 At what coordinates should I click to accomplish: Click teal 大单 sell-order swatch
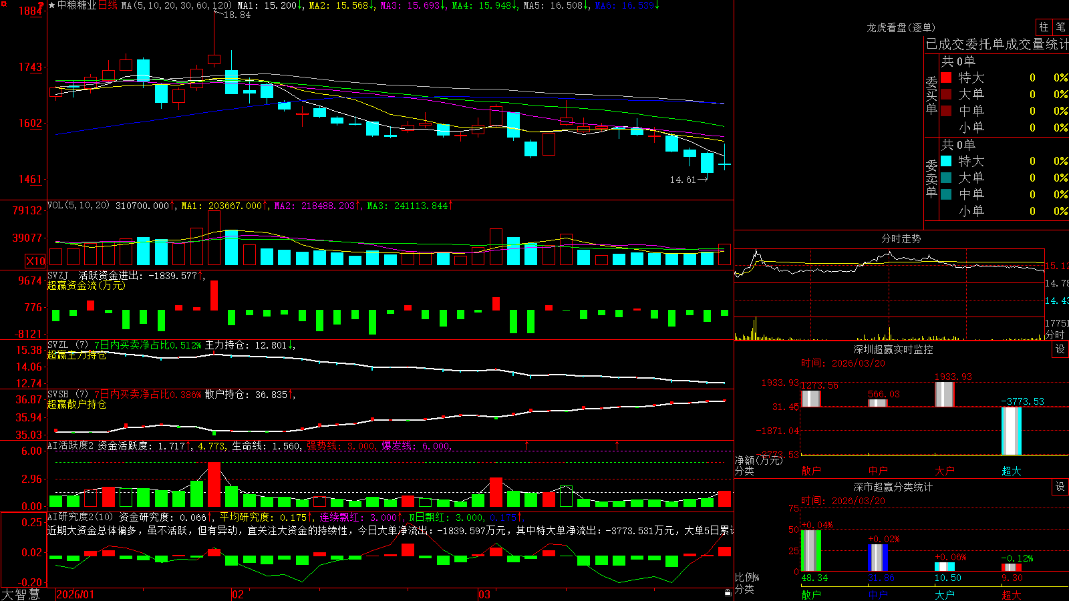(x=946, y=178)
